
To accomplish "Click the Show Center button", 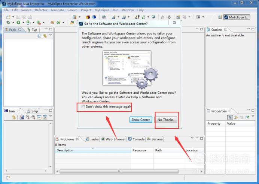I will tap(141, 120).
